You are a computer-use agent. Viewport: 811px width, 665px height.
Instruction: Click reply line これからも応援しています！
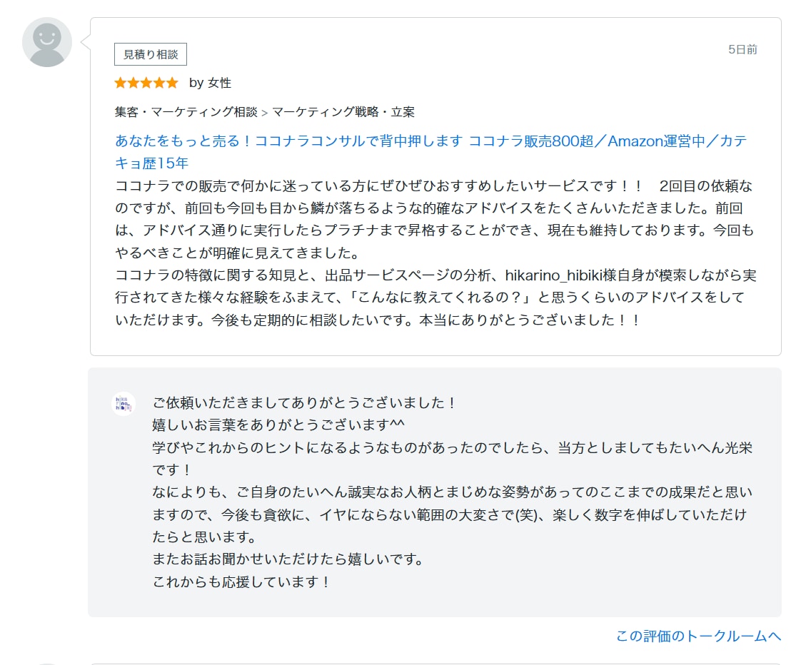click(x=241, y=582)
